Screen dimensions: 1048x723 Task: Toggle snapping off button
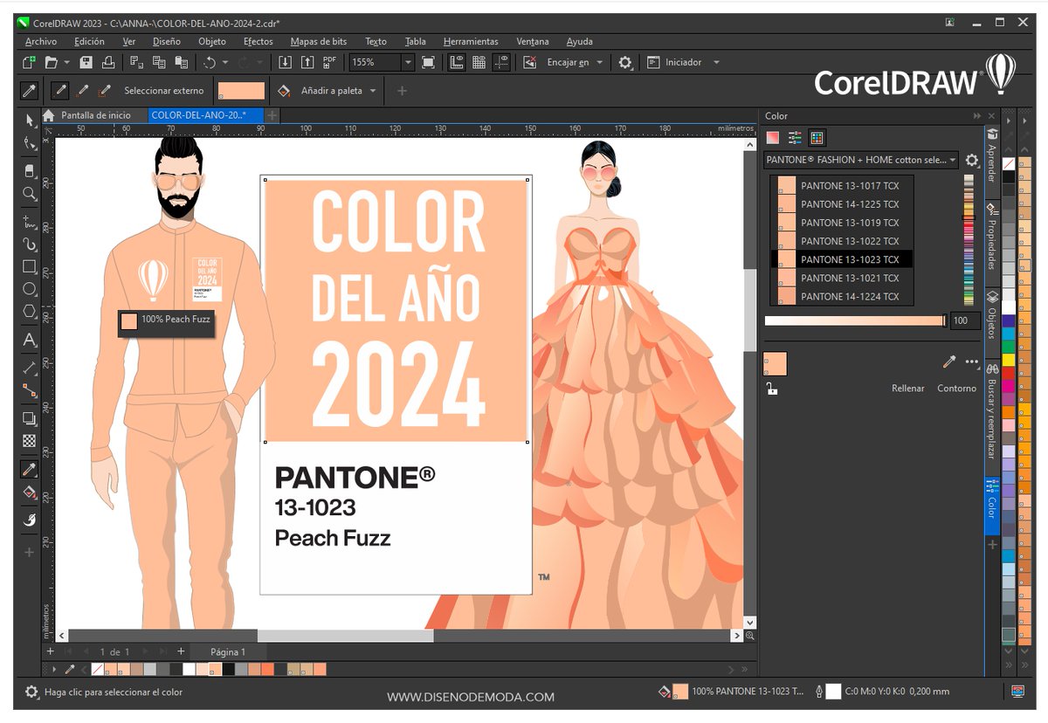coord(529,62)
